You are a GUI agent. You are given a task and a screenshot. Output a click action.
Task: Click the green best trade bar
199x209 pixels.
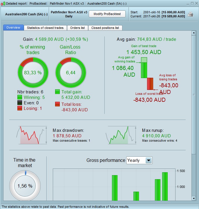click(144, 68)
